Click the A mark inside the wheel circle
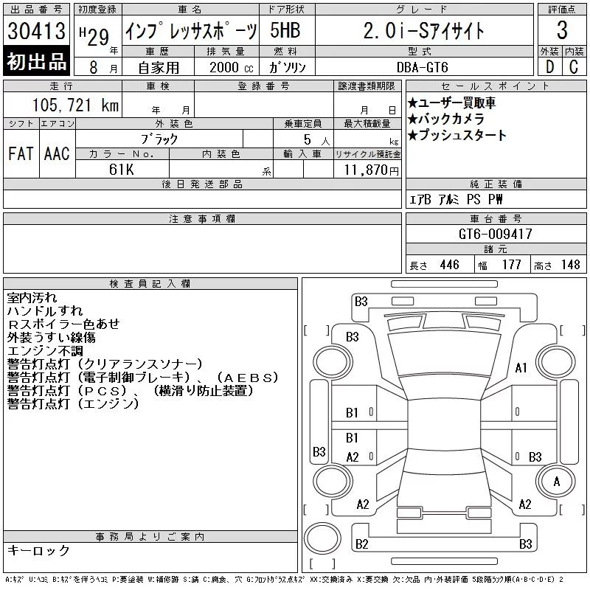The height and width of the screenshot is (590, 590). click(x=557, y=482)
